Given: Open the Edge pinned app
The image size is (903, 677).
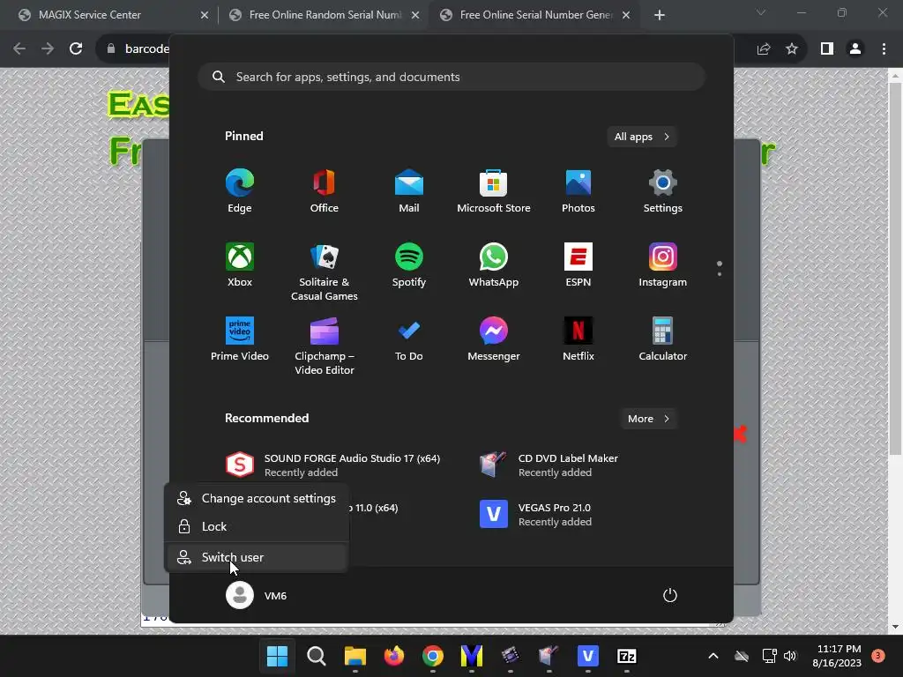Looking at the screenshot, I should 240,191.
